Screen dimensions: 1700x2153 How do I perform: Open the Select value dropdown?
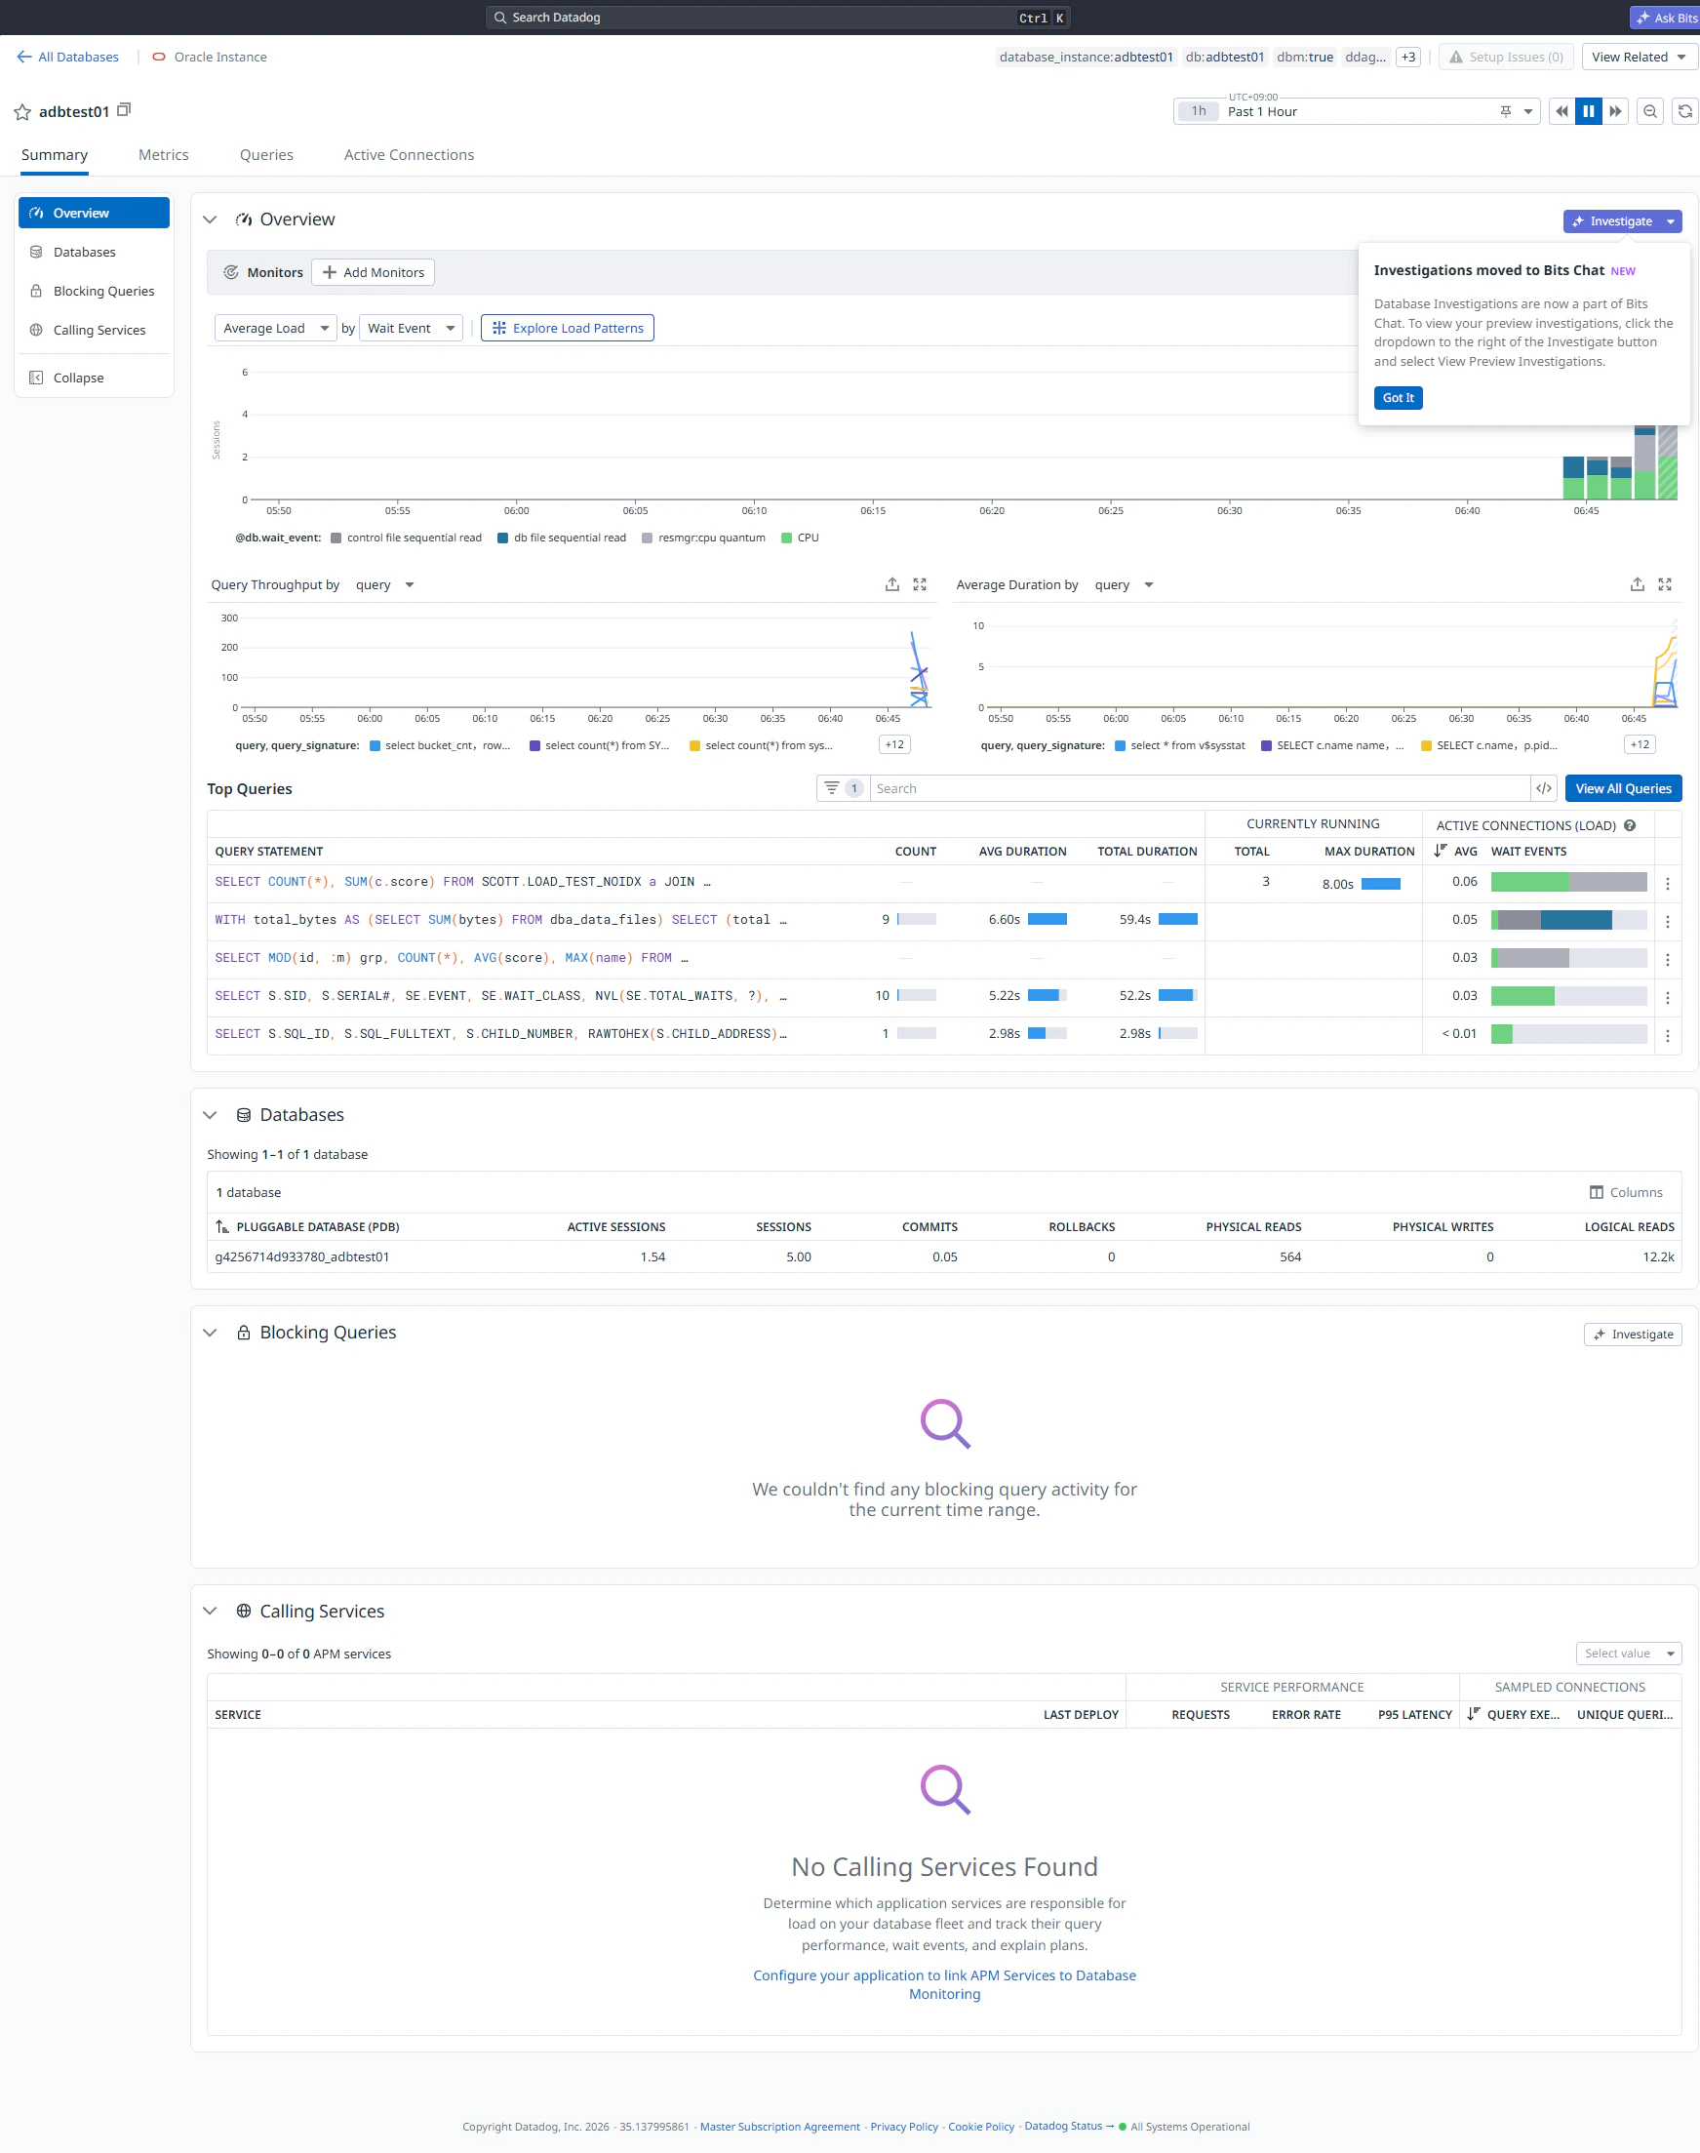pos(1629,1654)
